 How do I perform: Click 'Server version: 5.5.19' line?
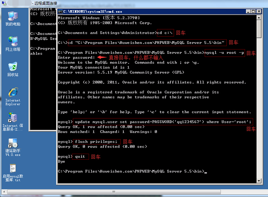point(121,72)
